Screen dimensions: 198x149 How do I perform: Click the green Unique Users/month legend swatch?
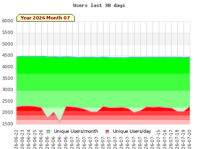click(x=48, y=132)
